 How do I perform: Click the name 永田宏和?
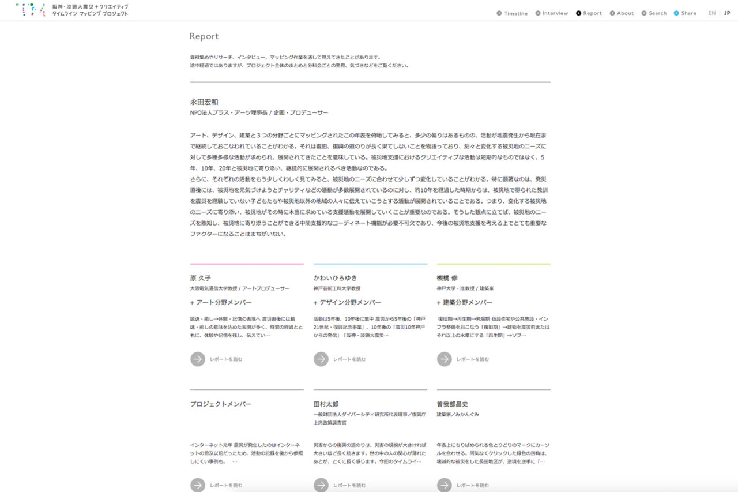(x=204, y=102)
